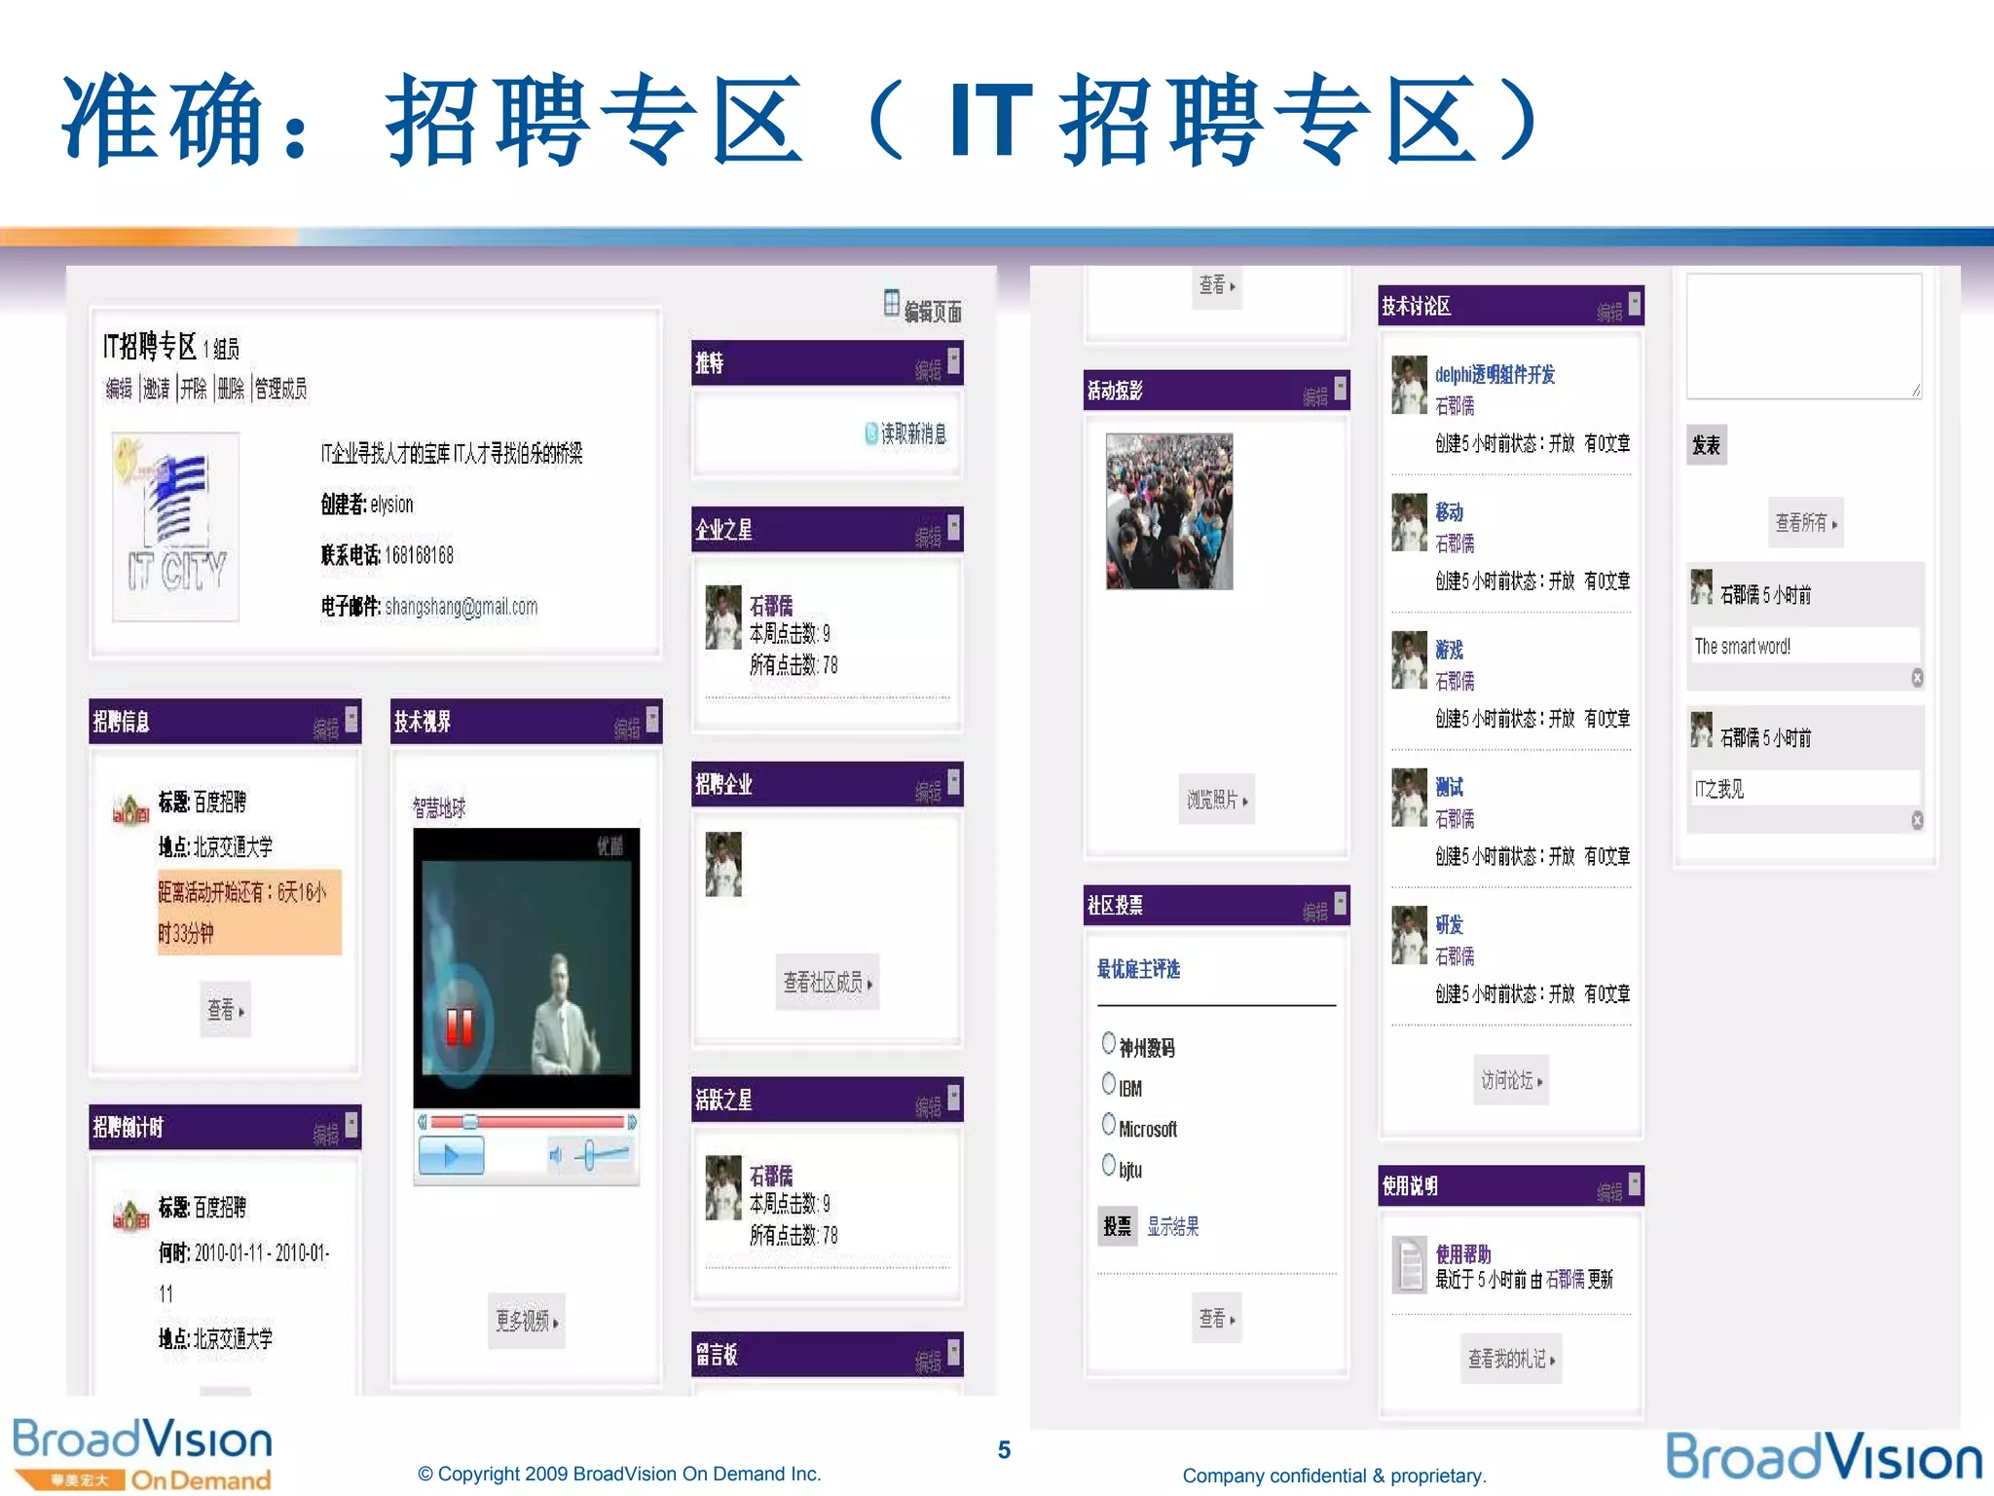
Task: Click the 浏览照片 button
Action: [1216, 800]
